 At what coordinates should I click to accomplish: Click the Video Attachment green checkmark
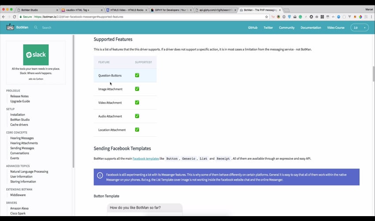tap(137, 103)
